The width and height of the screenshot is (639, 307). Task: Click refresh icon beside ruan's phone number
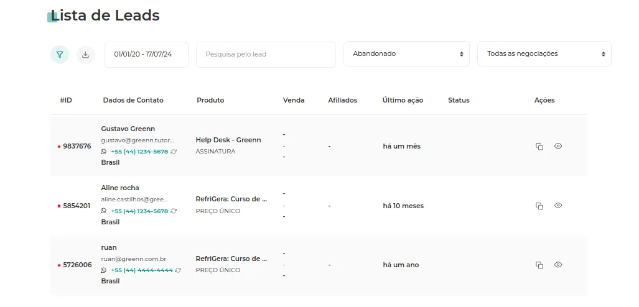[x=178, y=270]
